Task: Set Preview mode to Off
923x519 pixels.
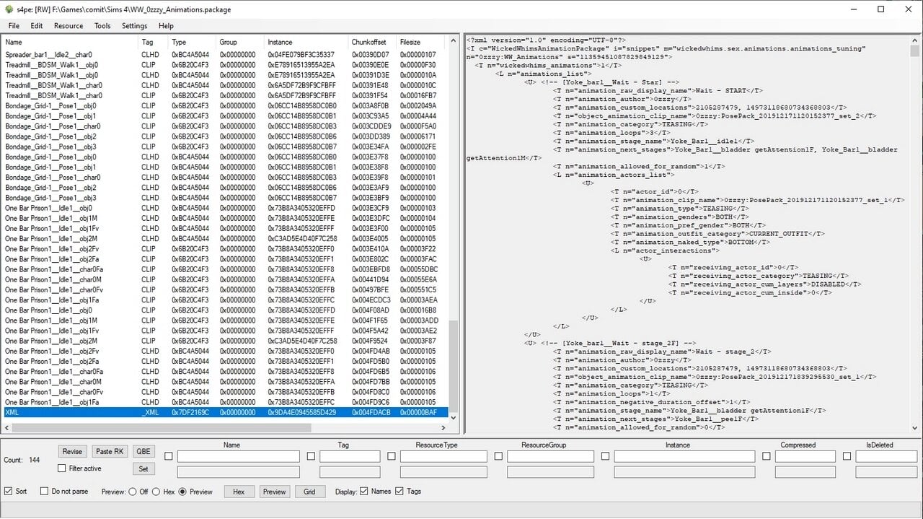Action: [133, 492]
